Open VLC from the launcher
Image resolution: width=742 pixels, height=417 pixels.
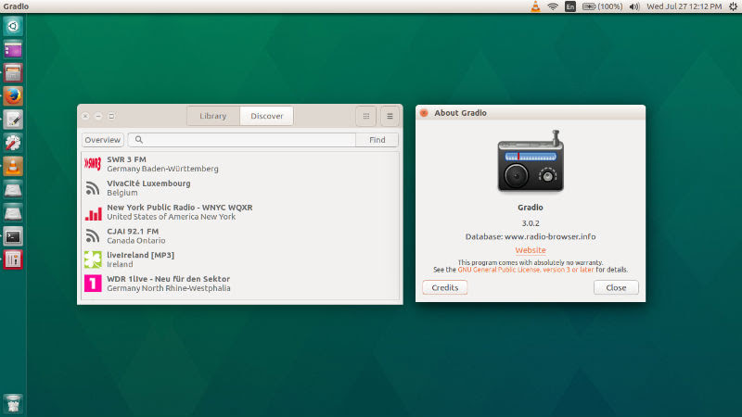click(x=13, y=166)
